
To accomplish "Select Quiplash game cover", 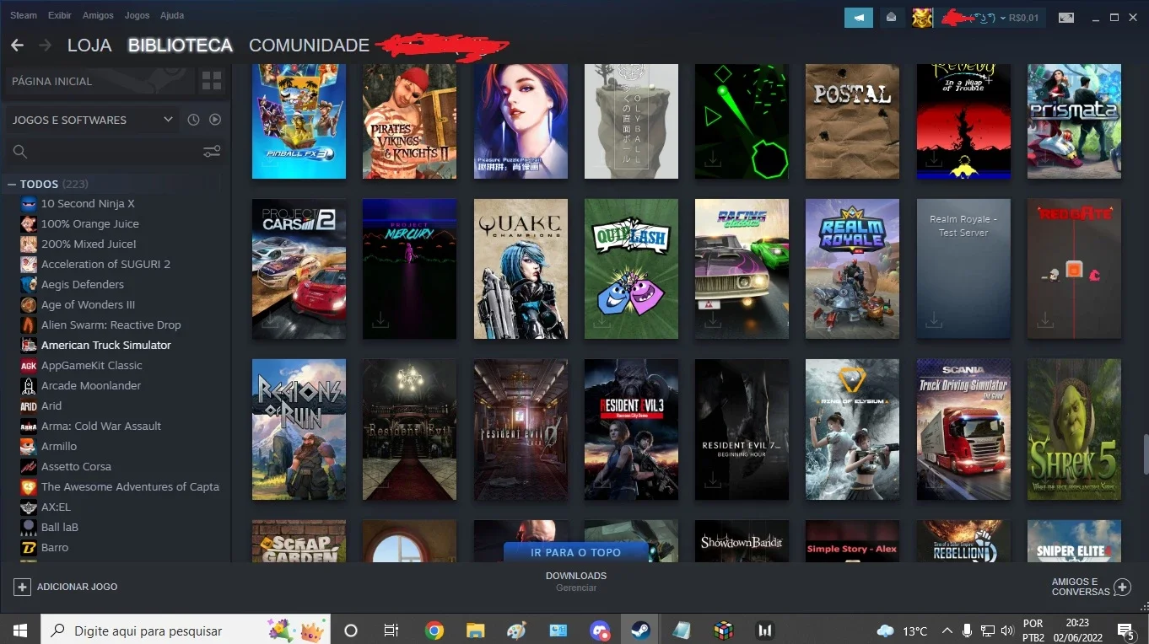I will coord(631,269).
